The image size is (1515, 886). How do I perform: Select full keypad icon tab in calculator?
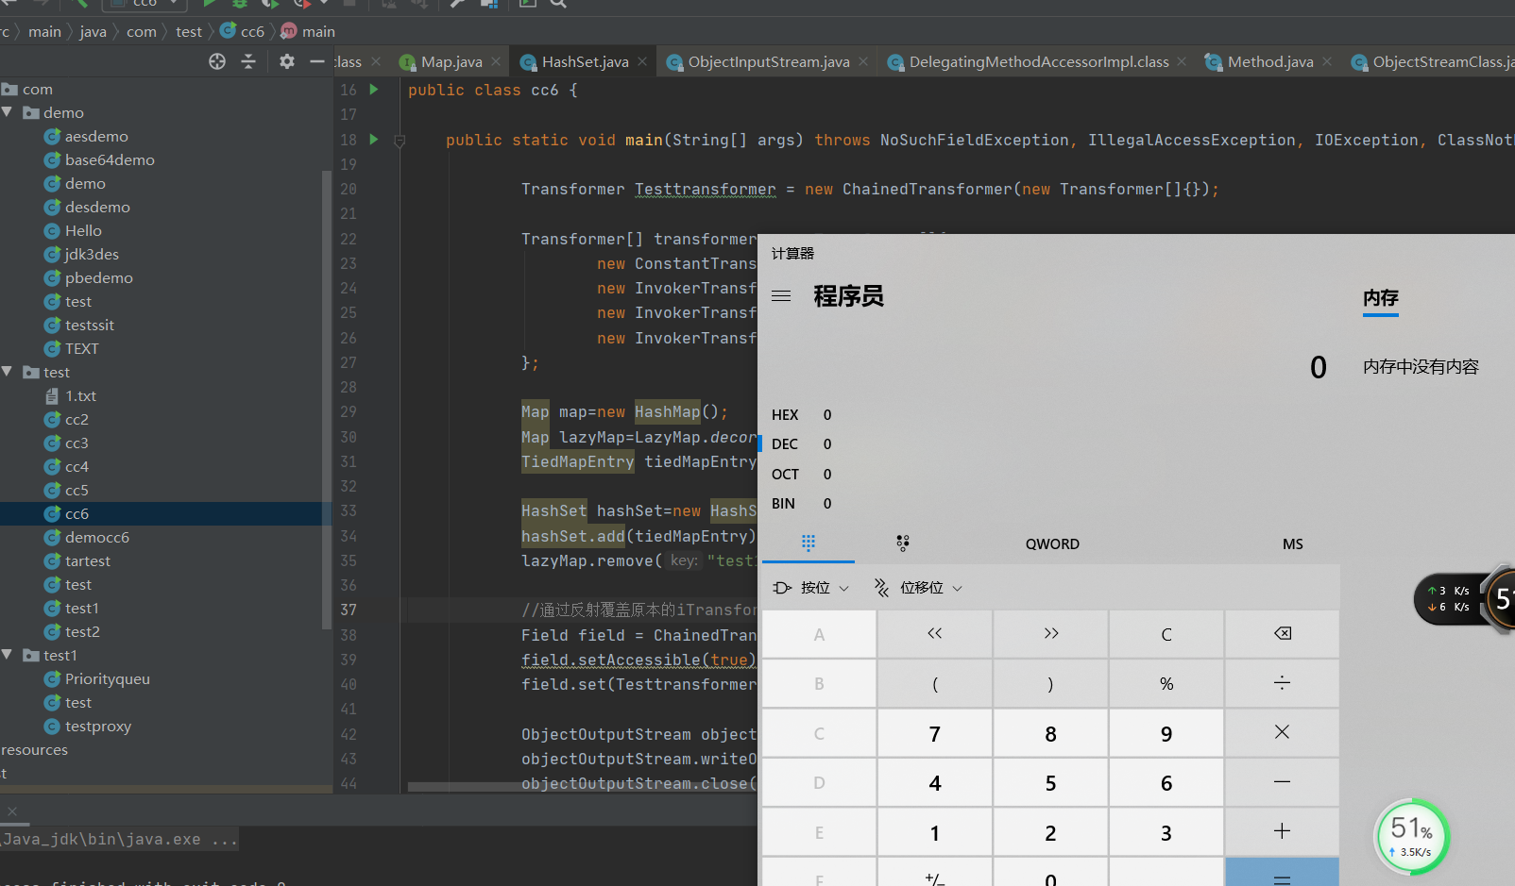(x=809, y=543)
